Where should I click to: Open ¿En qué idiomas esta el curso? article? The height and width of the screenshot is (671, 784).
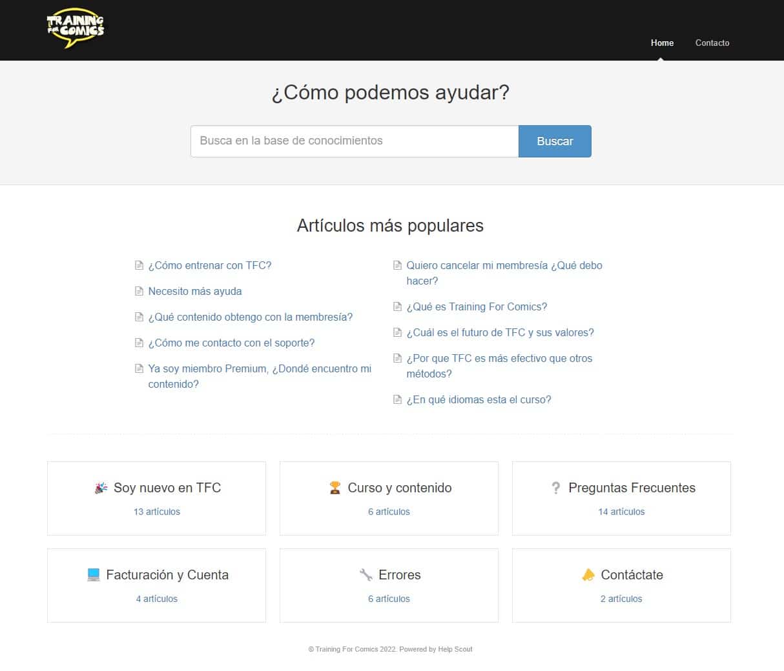479,399
